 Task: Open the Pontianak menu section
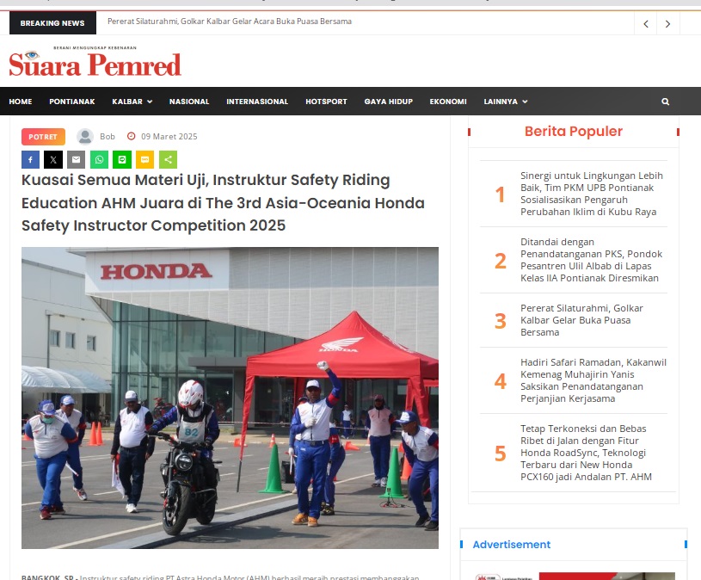[x=72, y=102]
